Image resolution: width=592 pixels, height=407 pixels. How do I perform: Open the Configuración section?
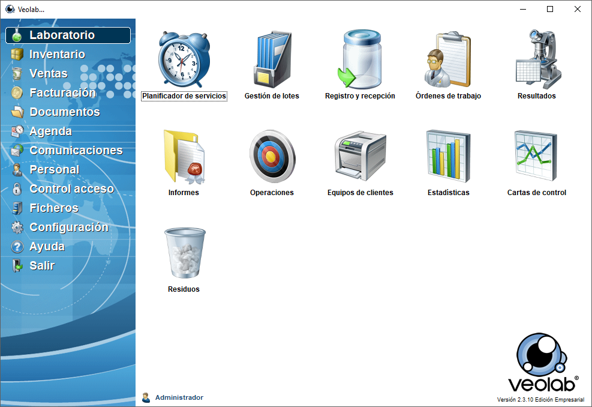pyautogui.click(x=69, y=227)
